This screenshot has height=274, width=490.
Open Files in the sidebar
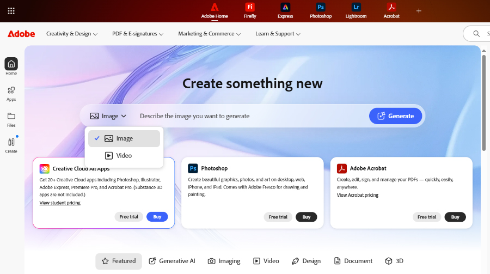pos(11,120)
